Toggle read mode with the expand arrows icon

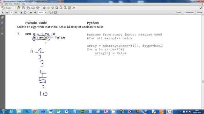[201, 8]
